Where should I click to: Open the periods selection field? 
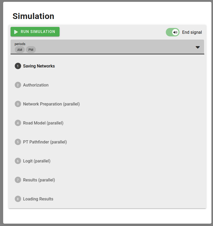coord(107,47)
